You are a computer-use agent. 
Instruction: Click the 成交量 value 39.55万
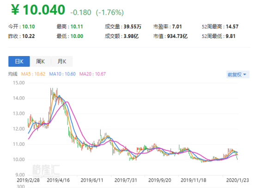click(x=133, y=26)
